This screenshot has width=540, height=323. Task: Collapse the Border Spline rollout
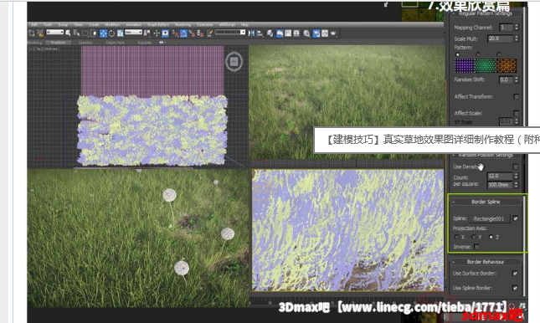[x=486, y=202]
